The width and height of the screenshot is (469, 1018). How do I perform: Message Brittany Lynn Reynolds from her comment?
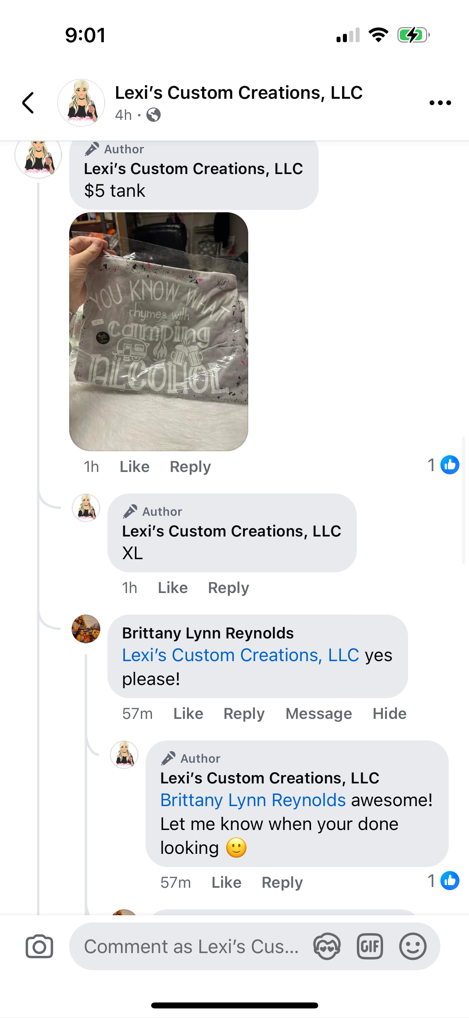tap(319, 714)
